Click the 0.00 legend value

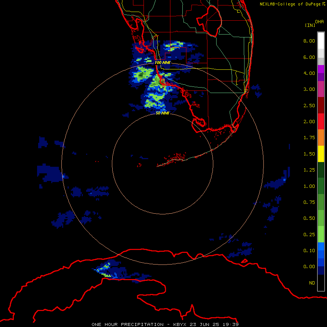pyautogui.click(x=309, y=267)
